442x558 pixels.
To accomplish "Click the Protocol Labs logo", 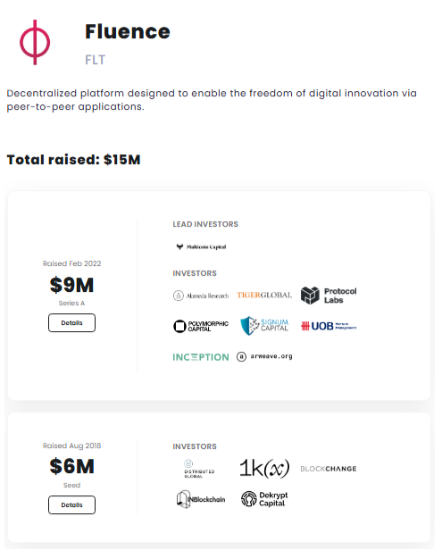I will 329,296.
